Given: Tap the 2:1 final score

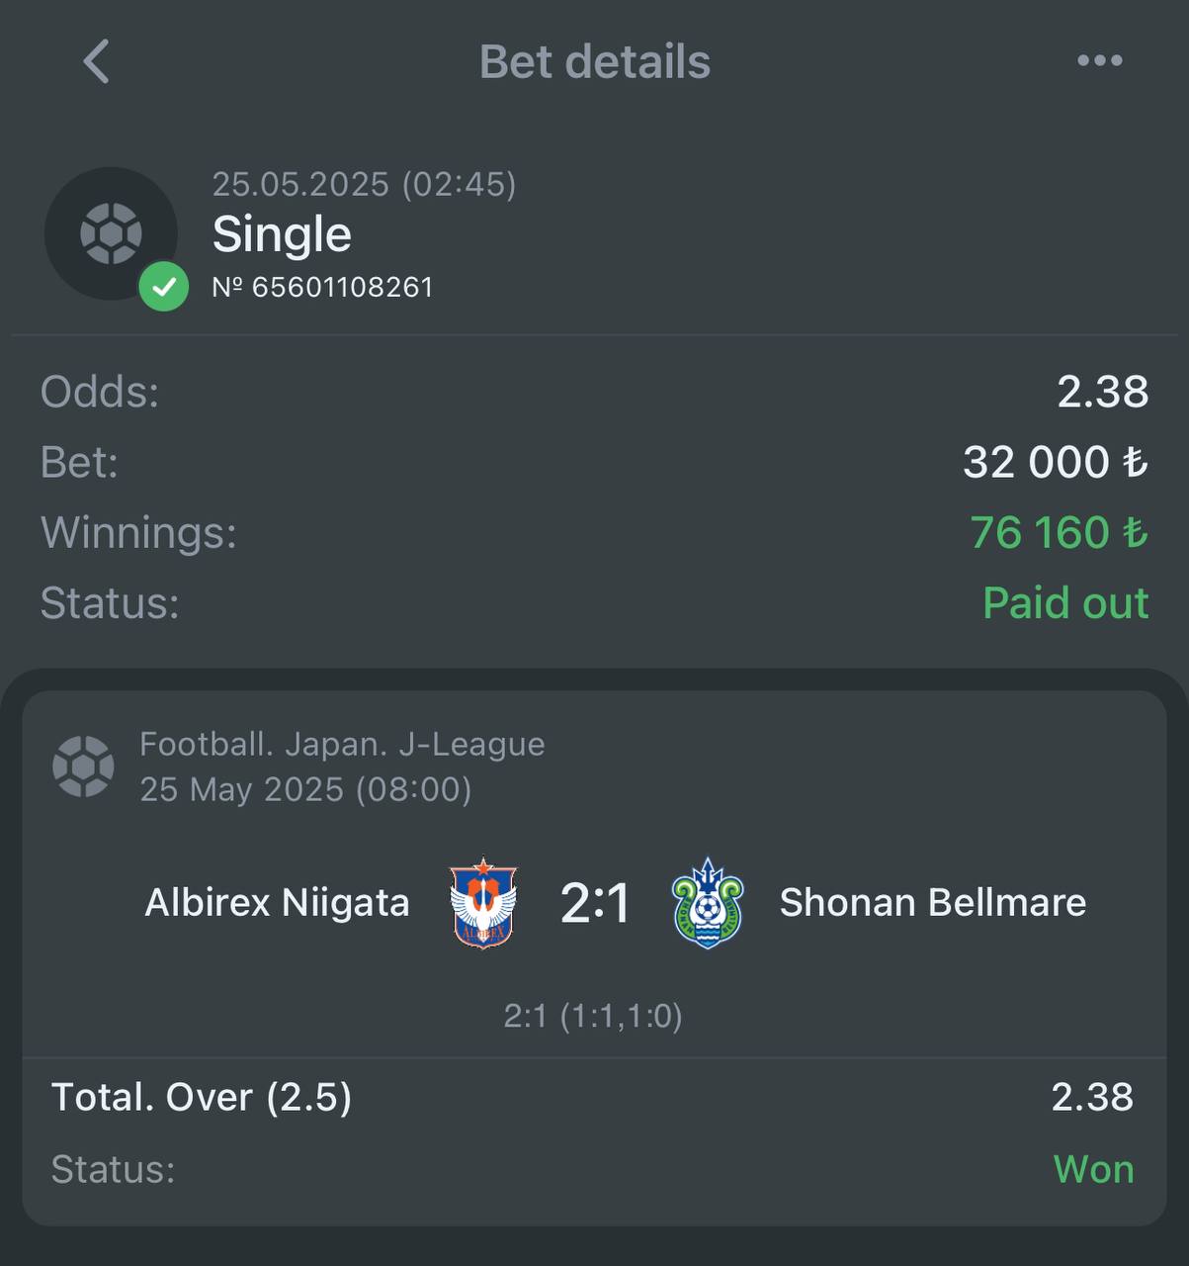Looking at the screenshot, I should (595, 903).
